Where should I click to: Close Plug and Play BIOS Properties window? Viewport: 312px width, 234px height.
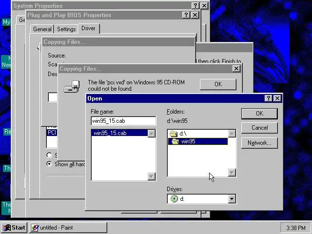coord(195,15)
